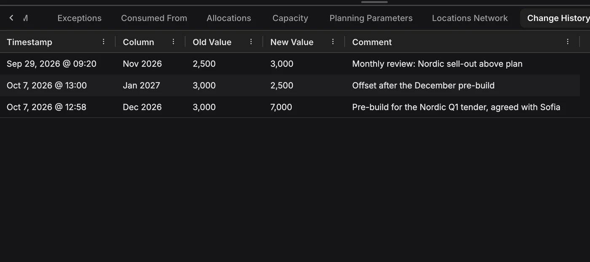The width and height of the screenshot is (590, 262).
Task: Grab the panel drag handle at the top
Action: (374, 2)
